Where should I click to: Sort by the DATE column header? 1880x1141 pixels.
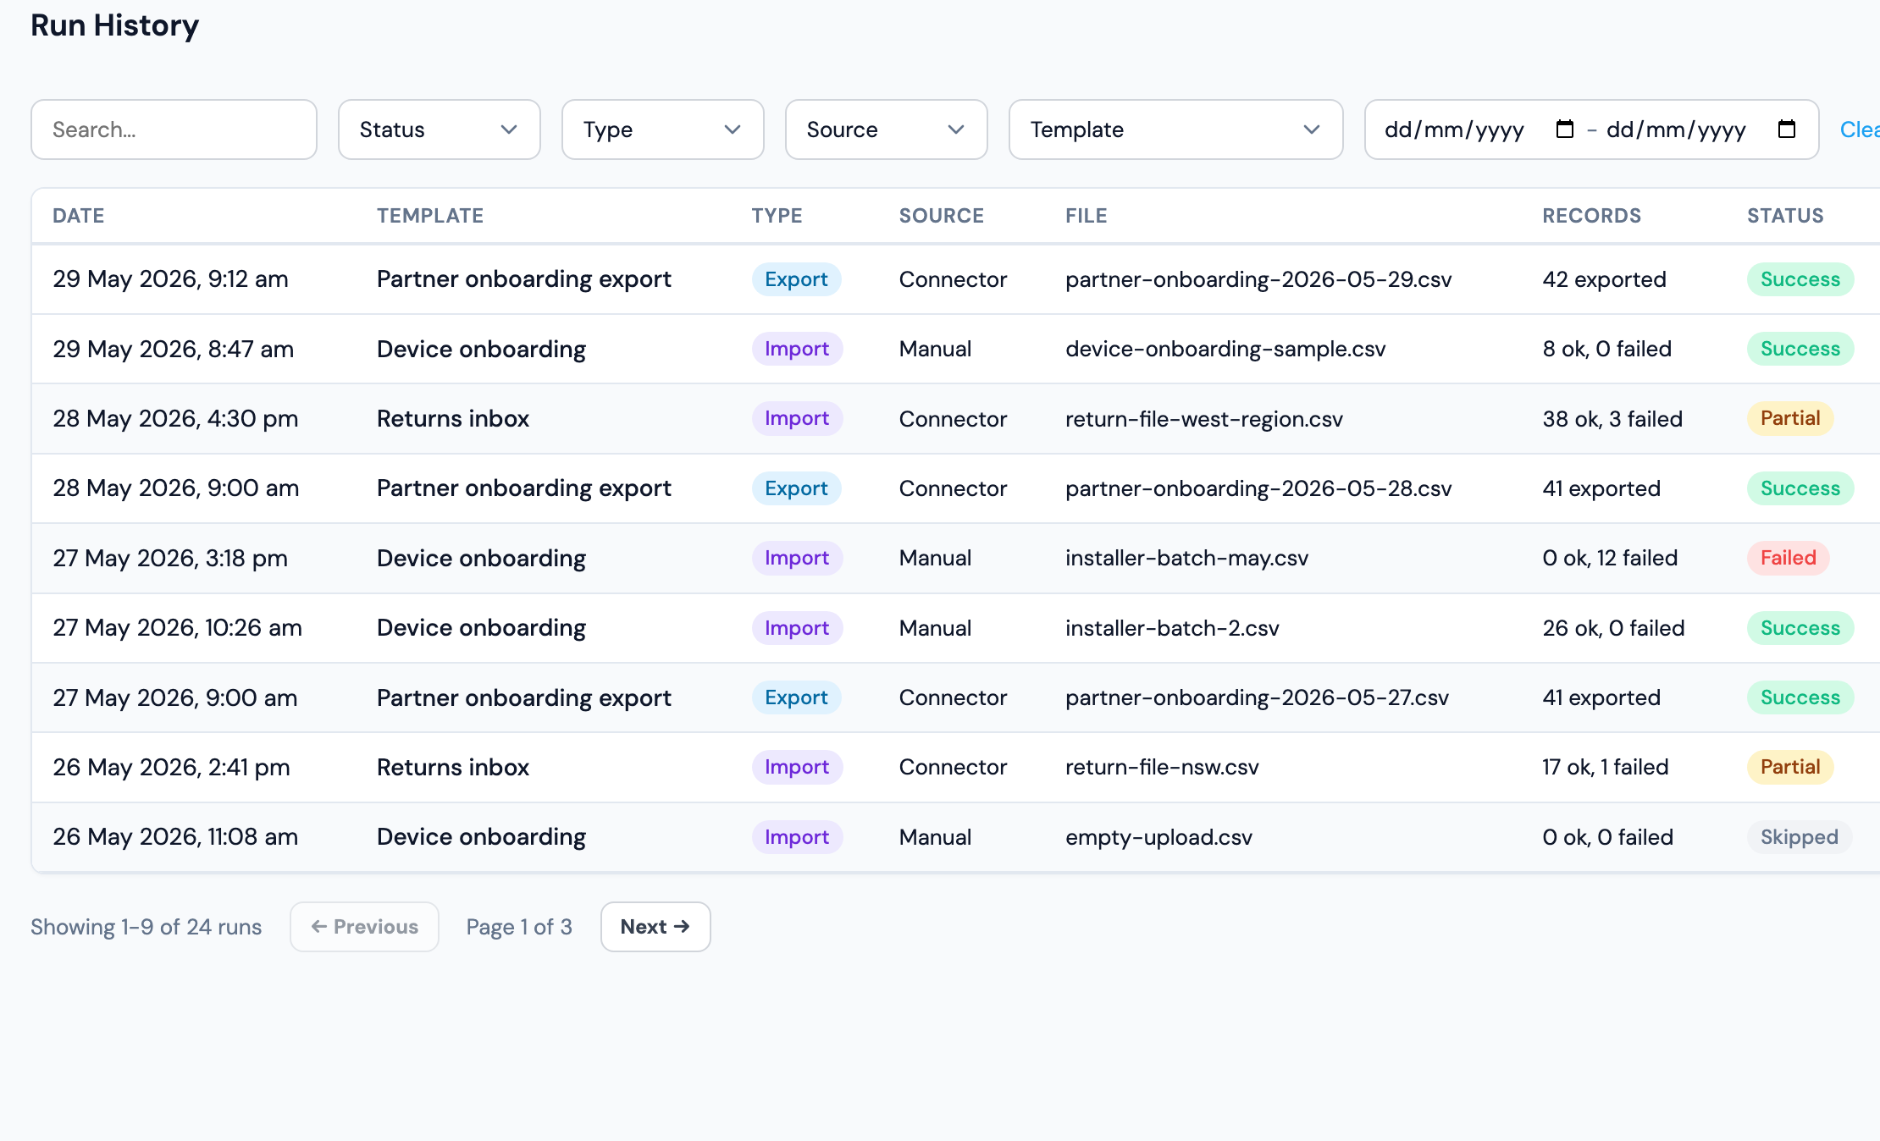(x=79, y=216)
